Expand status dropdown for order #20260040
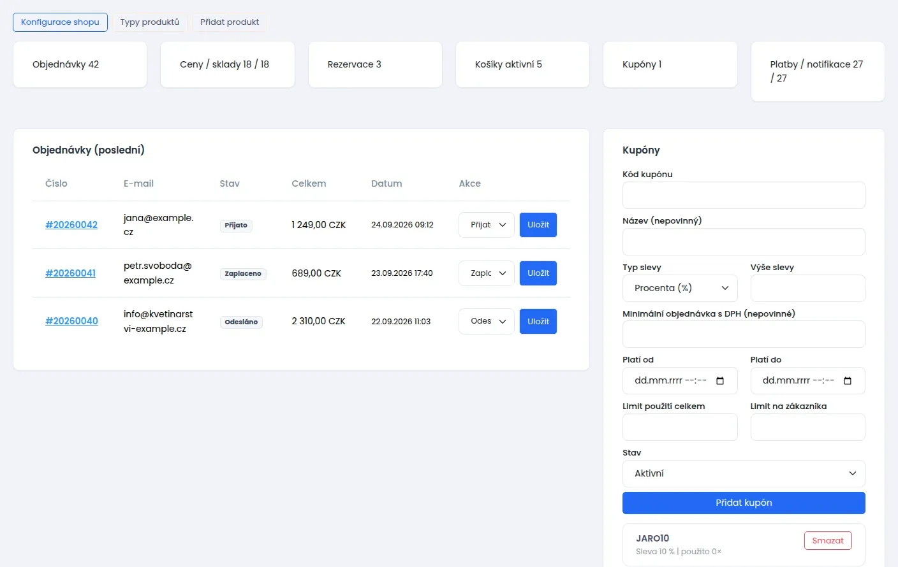The height and width of the screenshot is (567, 898). click(487, 321)
